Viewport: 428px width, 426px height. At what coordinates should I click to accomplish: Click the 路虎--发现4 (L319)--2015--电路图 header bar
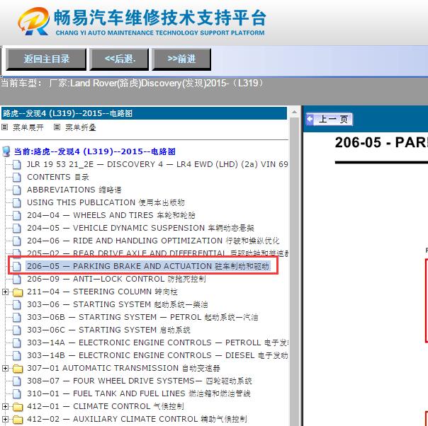[x=144, y=113]
